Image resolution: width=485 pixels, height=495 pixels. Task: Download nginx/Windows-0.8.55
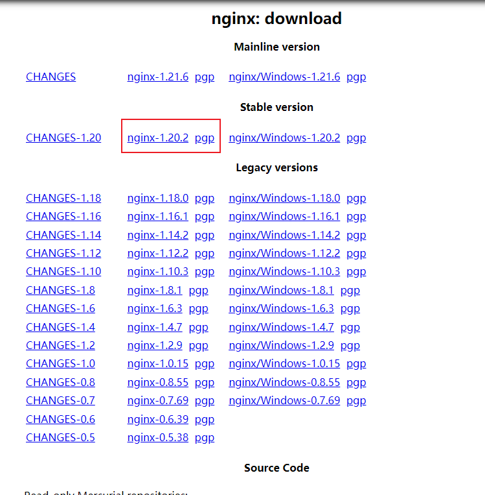coord(284,382)
